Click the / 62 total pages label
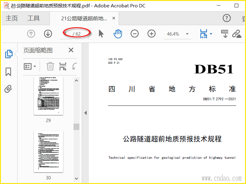The height and width of the screenshot is (184, 246). tap(77, 34)
